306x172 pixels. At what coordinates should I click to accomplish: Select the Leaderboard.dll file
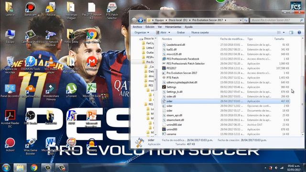click(175, 44)
